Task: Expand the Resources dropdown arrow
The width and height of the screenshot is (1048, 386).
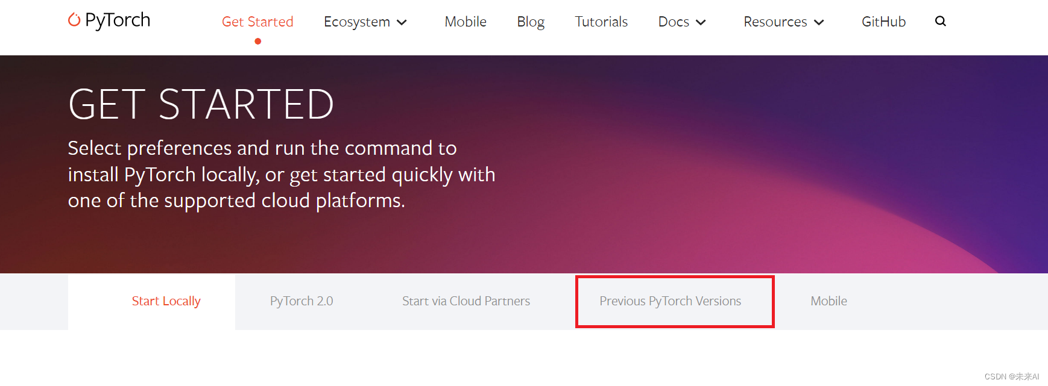Action: point(819,23)
